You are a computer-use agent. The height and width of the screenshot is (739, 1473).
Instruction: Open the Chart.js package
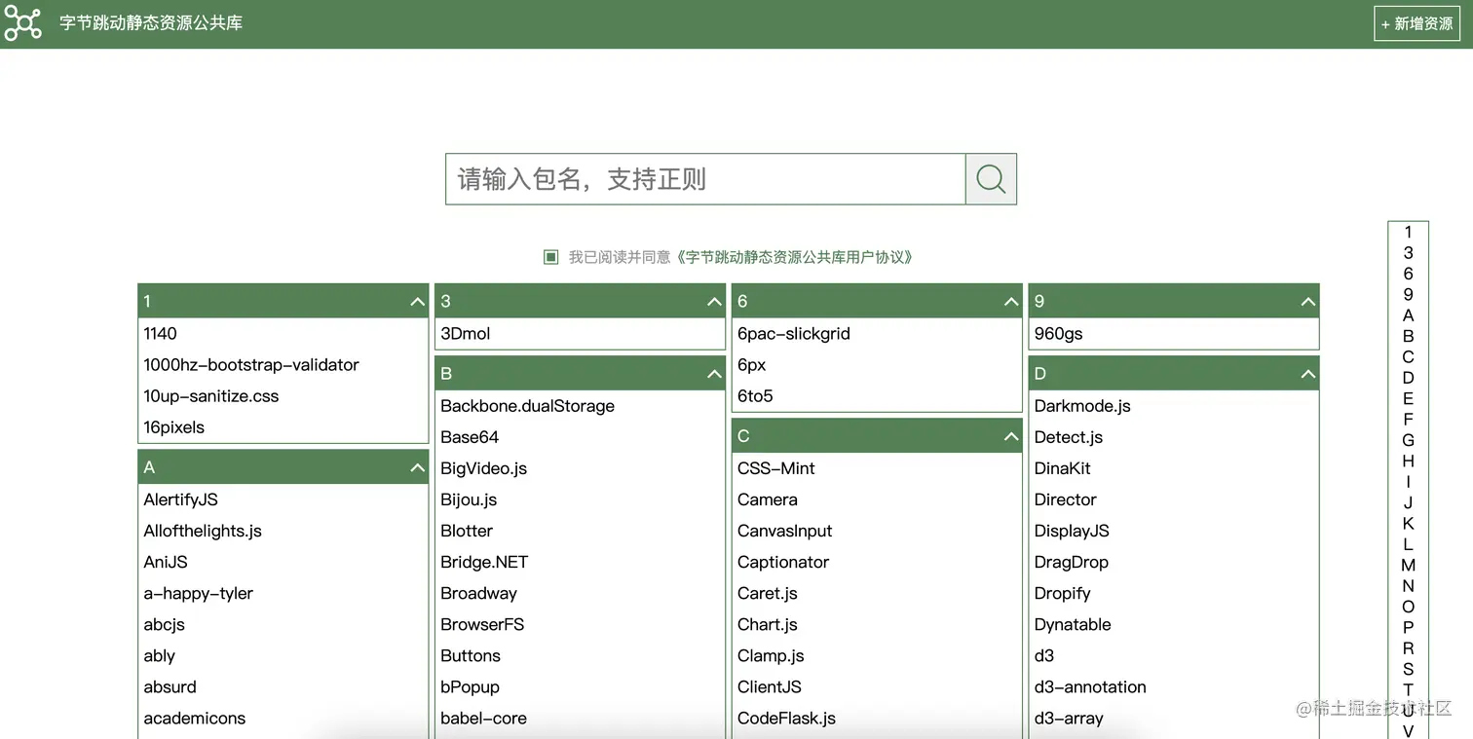click(x=768, y=624)
